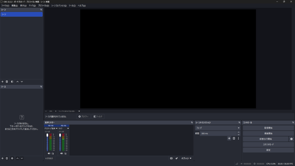Open virtual camera settings gear
Image resolution: width=295 pixels, height=166 pixels.
click(x=292, y=139)
